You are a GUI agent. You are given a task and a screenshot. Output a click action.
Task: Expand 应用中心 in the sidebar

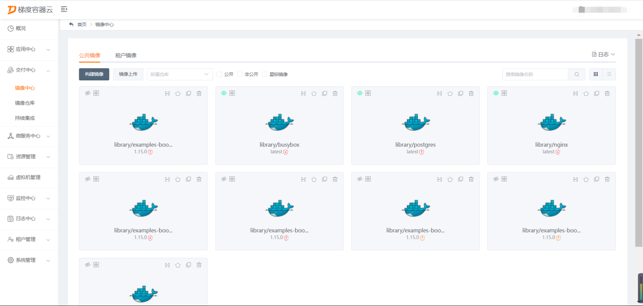coord(29,49)
